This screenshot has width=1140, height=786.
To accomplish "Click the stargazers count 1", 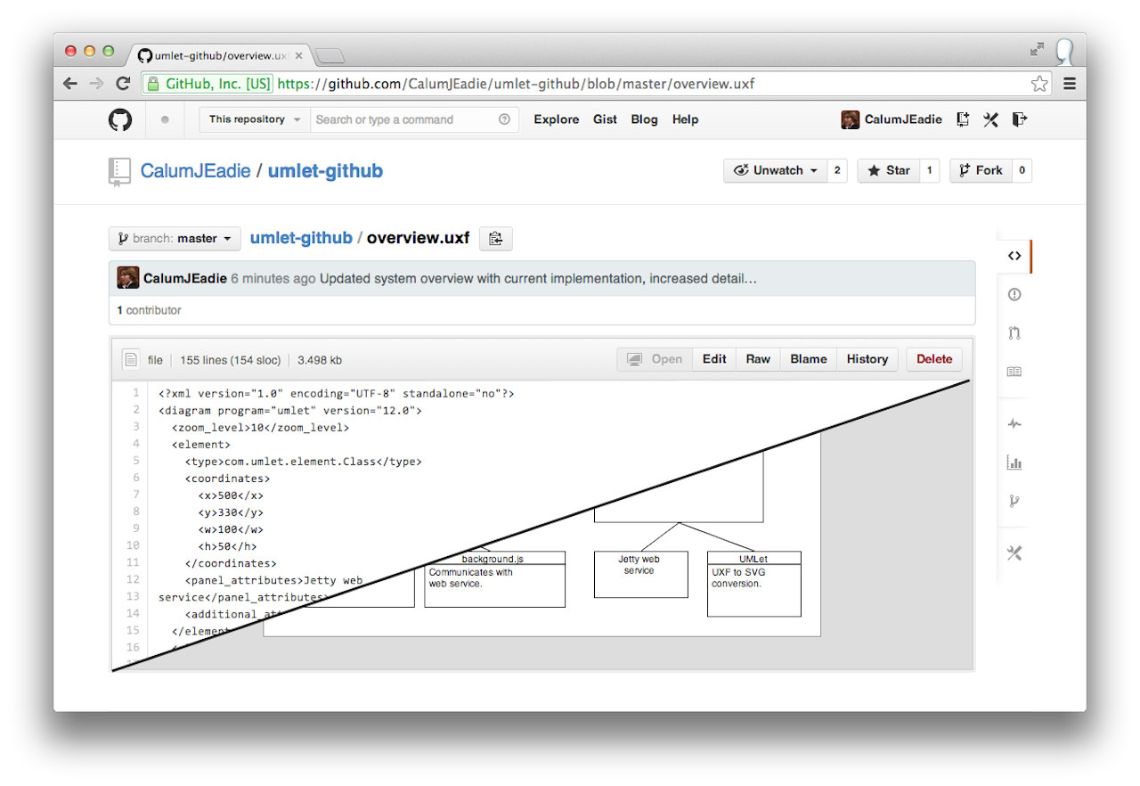I will [930, 170].
